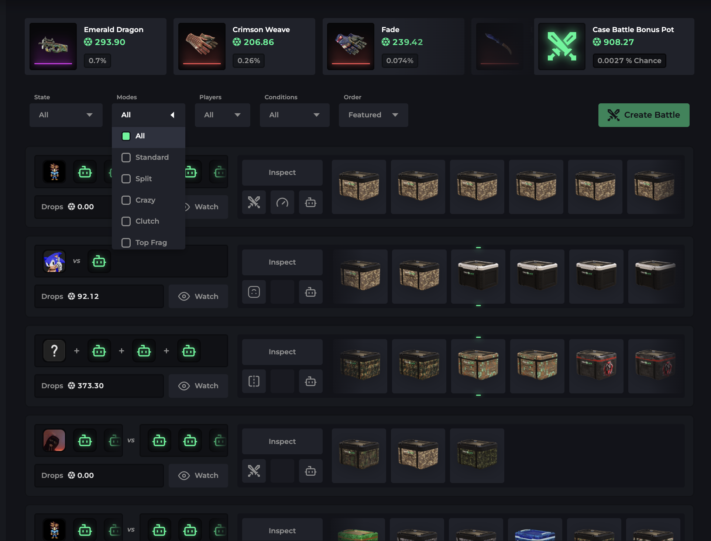Click the 0.074% badge on Fade
The height and width of the screenshot is (541, 711).
(x=400, y=61)
